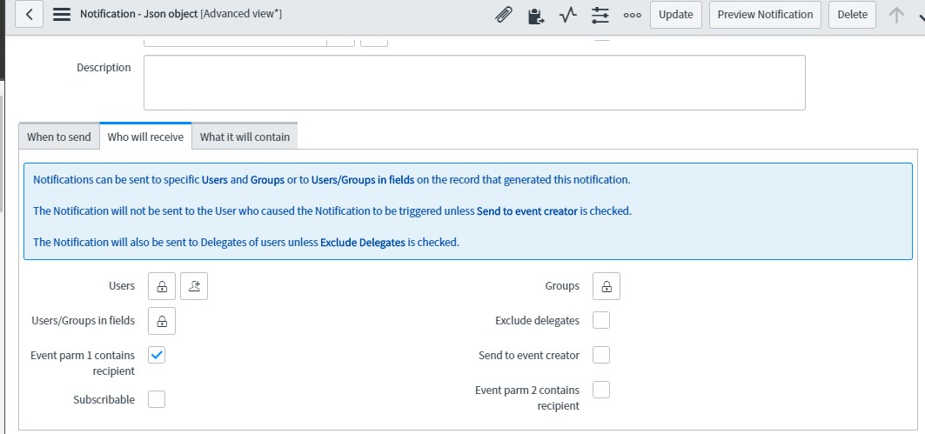The width and height of the screenshot is (925, 434).
Task: Switch to the When to send tab
Action: click(59, 137)
